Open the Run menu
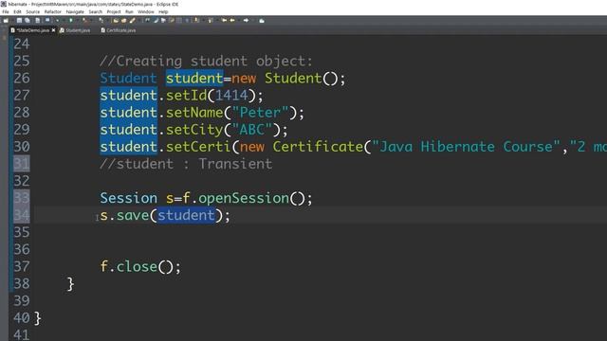 point(129,12)
